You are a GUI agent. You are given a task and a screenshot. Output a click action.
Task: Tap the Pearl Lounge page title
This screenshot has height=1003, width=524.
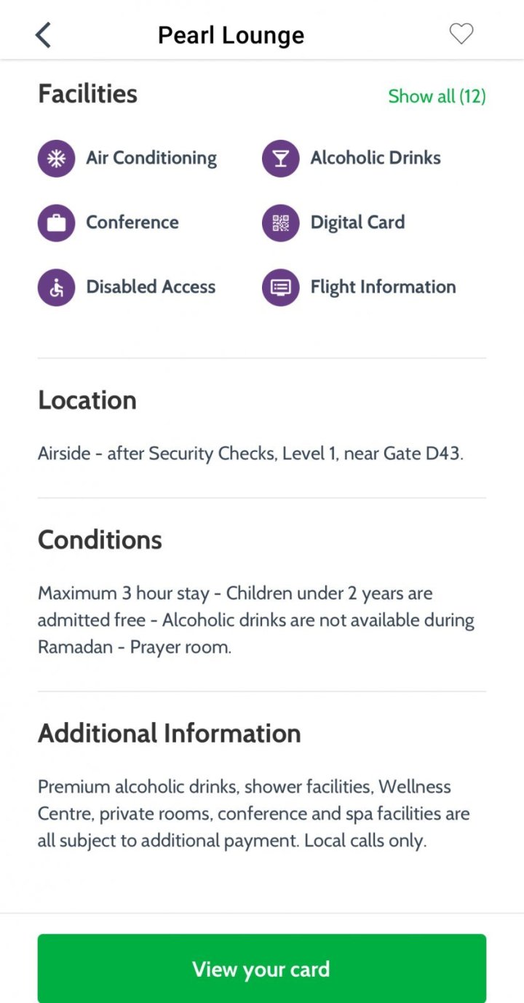231,35
